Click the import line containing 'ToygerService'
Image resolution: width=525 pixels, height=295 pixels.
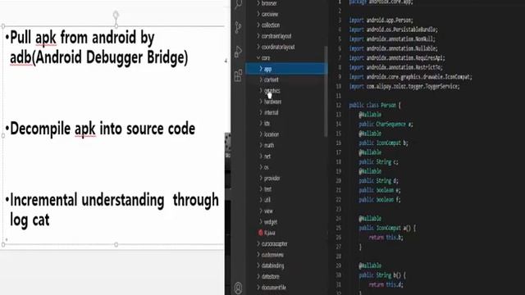click(x=404, y=87)
